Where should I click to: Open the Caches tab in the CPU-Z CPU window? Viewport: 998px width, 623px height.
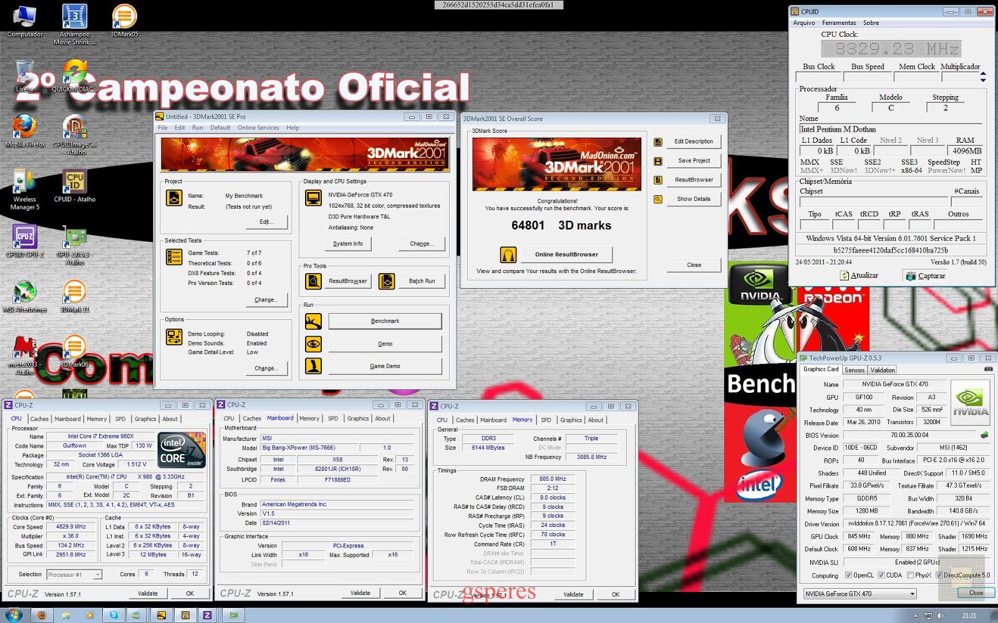[x=39, y=419]
